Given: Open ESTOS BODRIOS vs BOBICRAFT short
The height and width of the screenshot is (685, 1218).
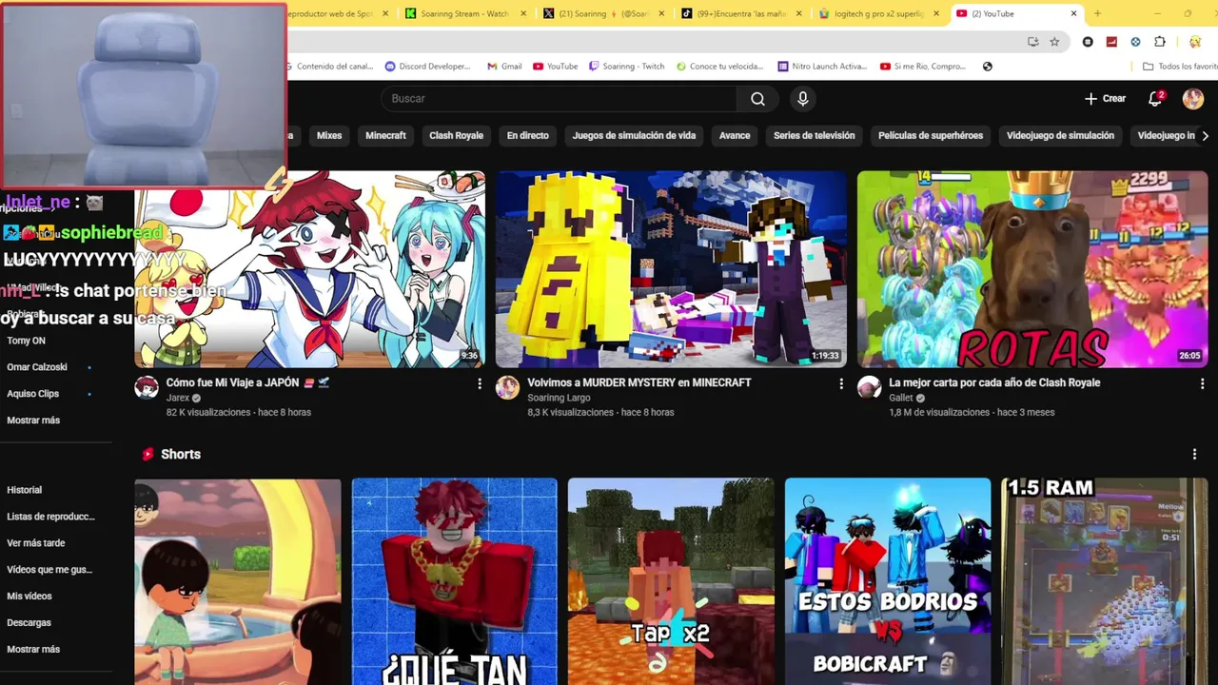Looking at the screenshot, I should (888, 581).
